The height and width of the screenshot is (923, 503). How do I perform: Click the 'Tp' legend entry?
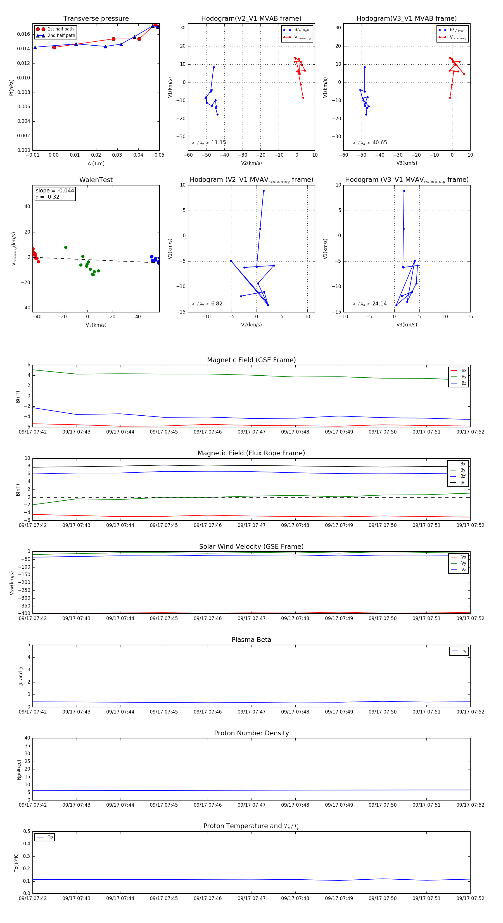point(45,837)
